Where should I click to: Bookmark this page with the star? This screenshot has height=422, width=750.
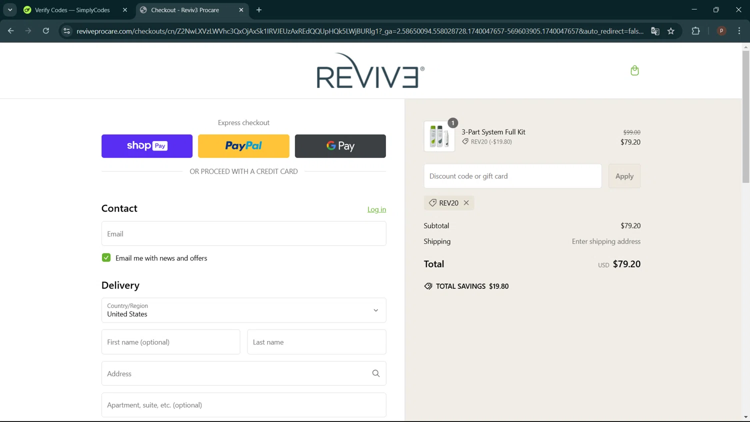coord(671,31)
